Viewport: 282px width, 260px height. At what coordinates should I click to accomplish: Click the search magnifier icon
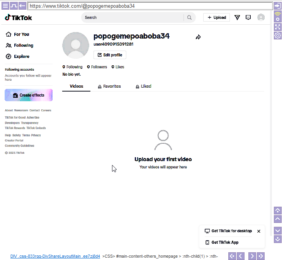tap(189, 17)
